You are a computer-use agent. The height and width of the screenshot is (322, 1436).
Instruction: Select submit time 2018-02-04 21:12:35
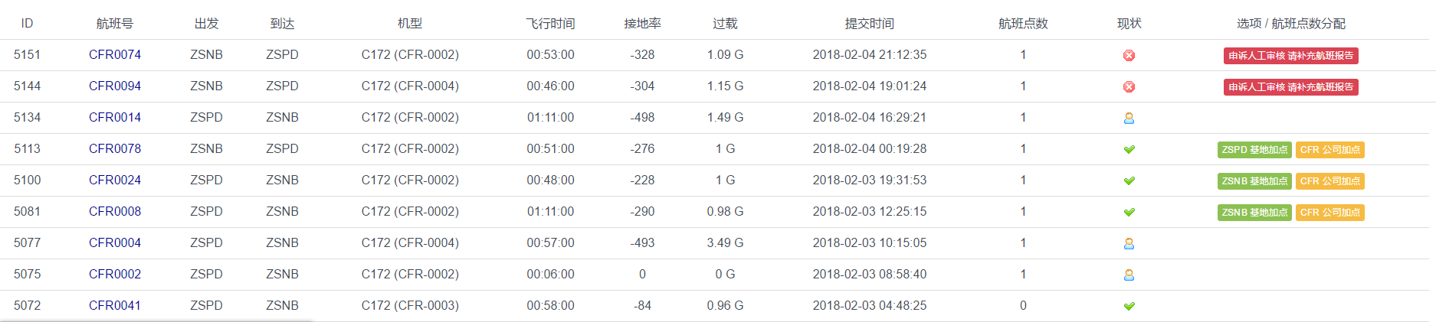click(870, 54)
